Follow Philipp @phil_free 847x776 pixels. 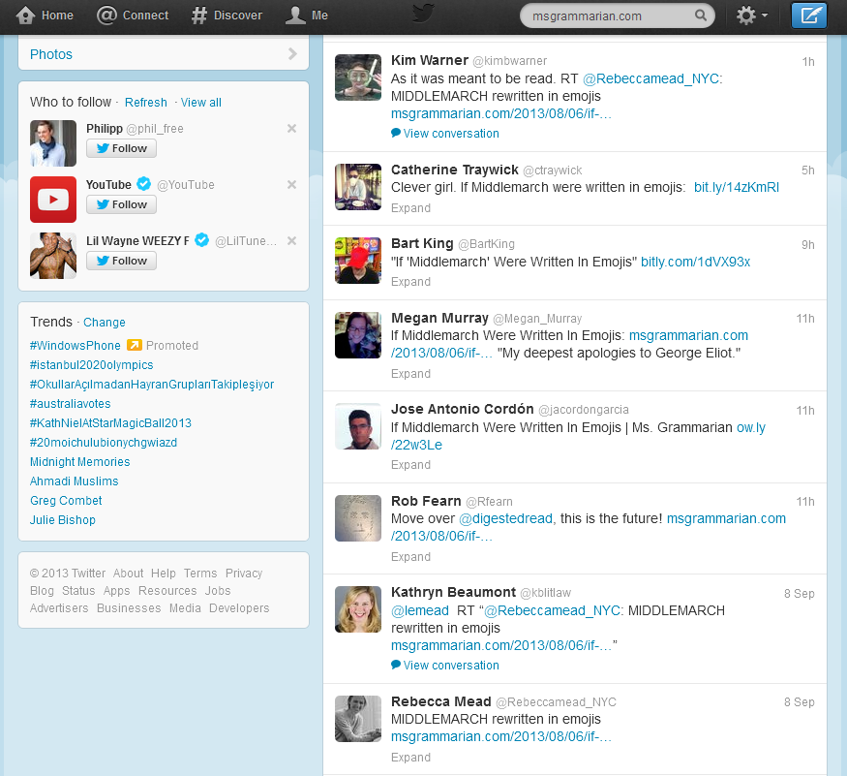[x=121, y=148]
